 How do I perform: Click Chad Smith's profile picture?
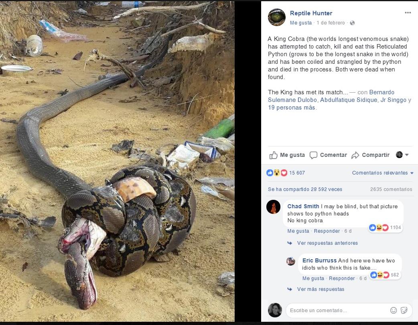click(274, 207)
